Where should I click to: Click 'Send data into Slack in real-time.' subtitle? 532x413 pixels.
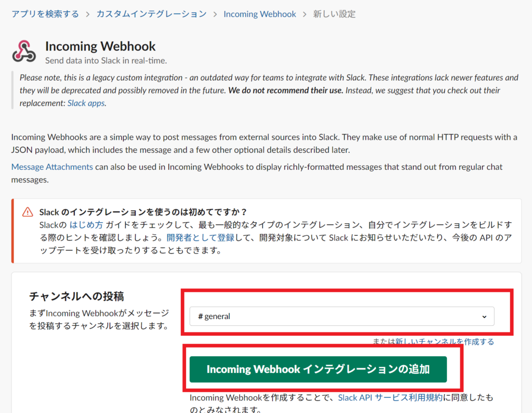(x=106, y=60)
